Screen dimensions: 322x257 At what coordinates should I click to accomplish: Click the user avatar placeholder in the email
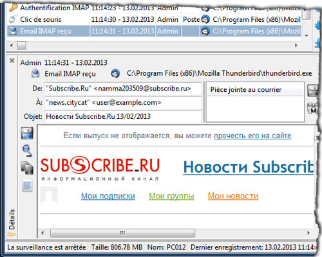tap(49, 195)
